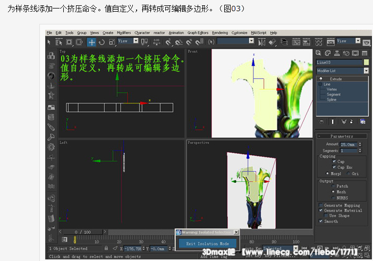The width and height of the screenshot is (373, 261).
Task: Select Mesh output radio button
Action: (x=333, y=192)
